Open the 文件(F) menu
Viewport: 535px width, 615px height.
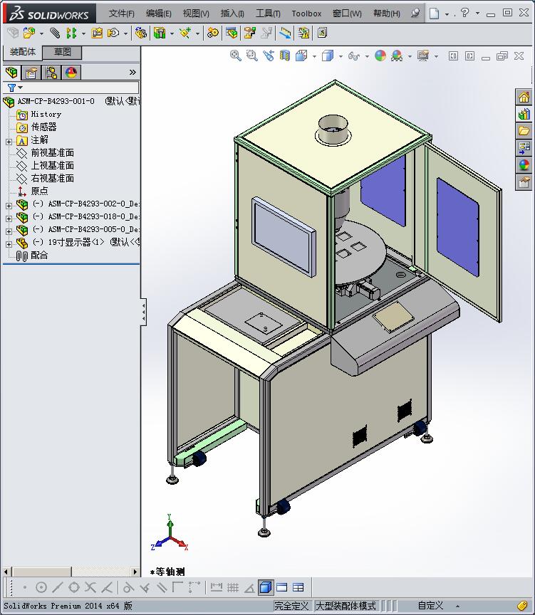pyautogui.click(x=121, y=14)
